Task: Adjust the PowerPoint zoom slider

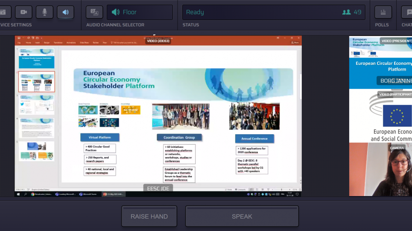Action: [x=282, y=189]
